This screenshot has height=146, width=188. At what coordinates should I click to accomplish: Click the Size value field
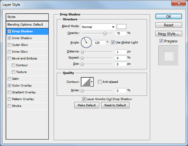click(121, 64)
